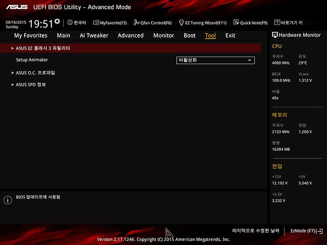Select the Tool tab
Viewport: 327px width, 245px height.
coord(210,35)
